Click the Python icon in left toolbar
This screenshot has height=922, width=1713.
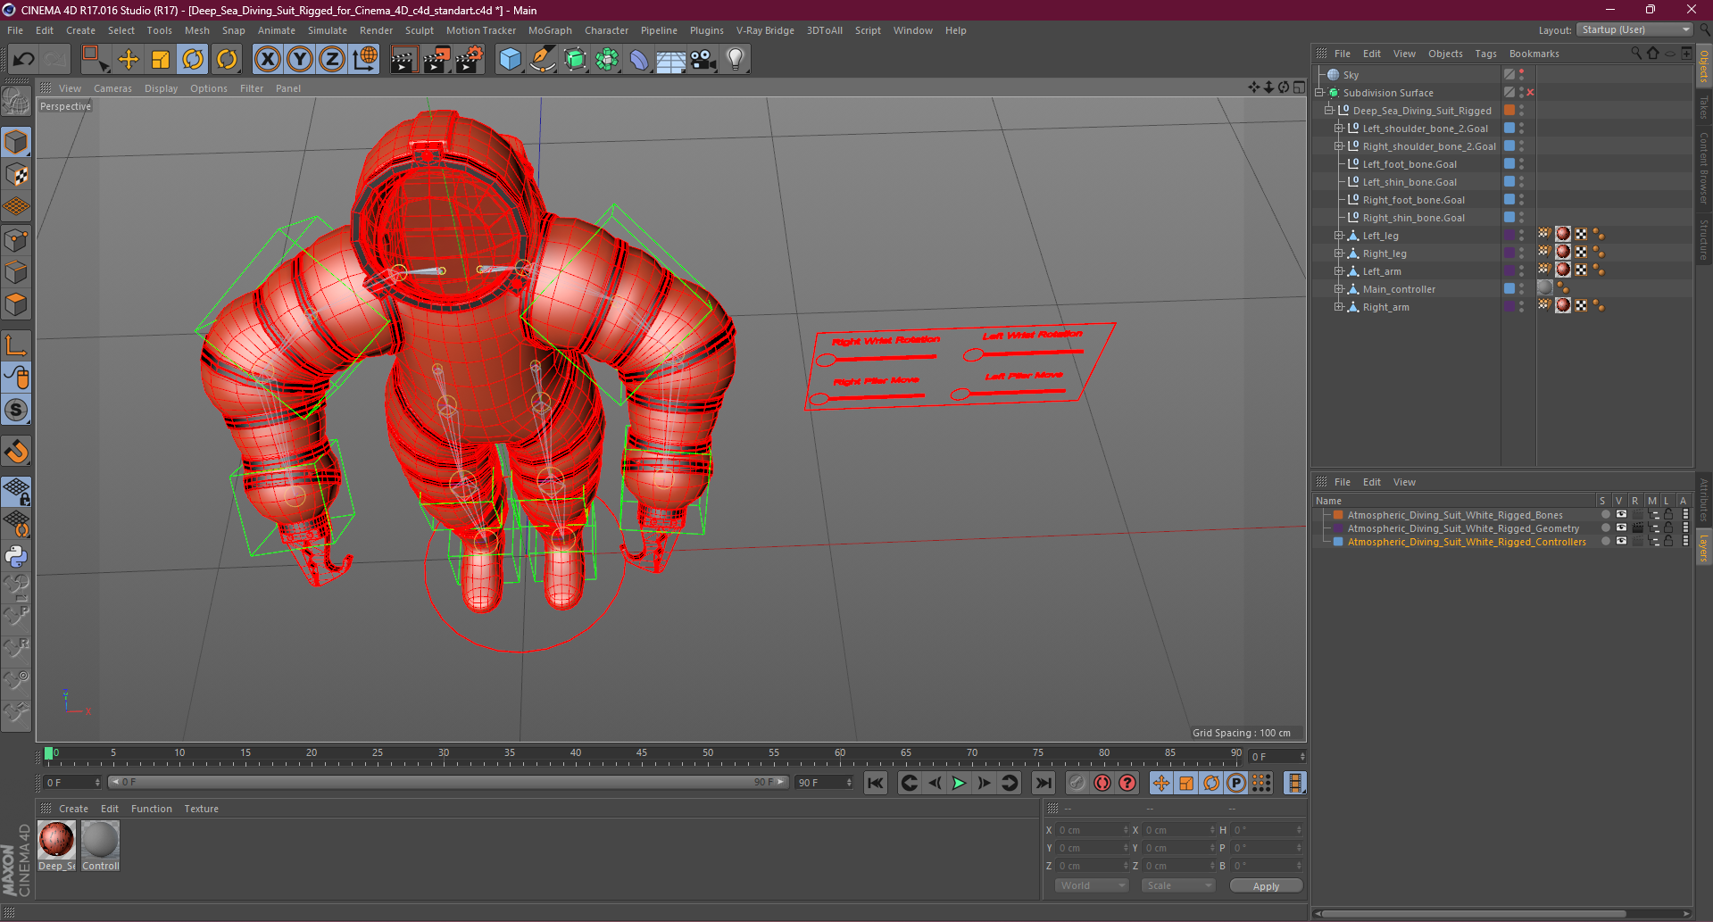click(16, 556)
